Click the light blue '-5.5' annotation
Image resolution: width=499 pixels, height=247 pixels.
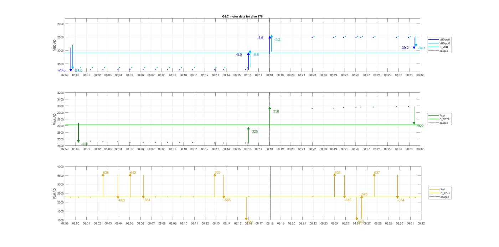(256, 55)
